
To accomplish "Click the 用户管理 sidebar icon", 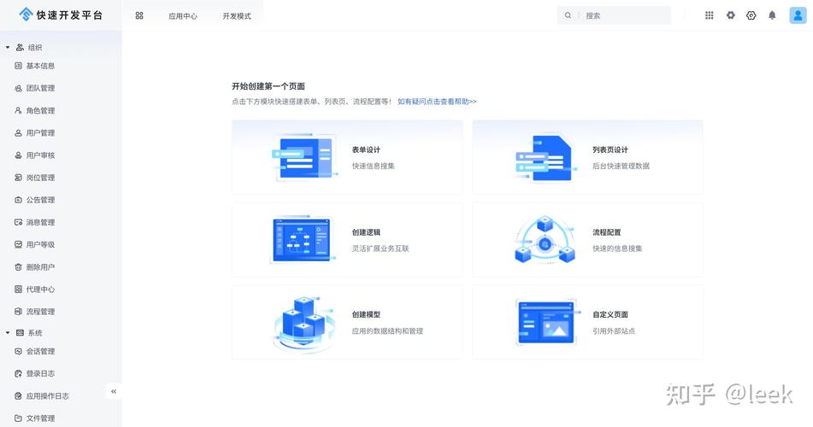I will click(x=18, y=132).
